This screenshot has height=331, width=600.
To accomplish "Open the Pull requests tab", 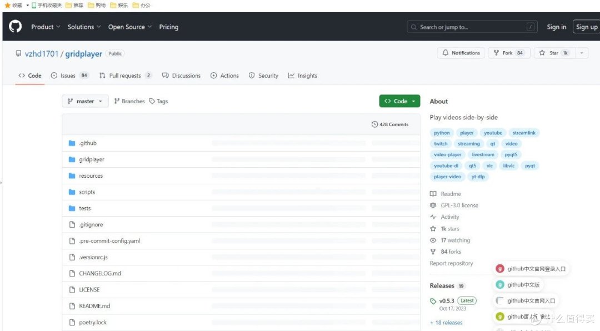I will [126, 76].
